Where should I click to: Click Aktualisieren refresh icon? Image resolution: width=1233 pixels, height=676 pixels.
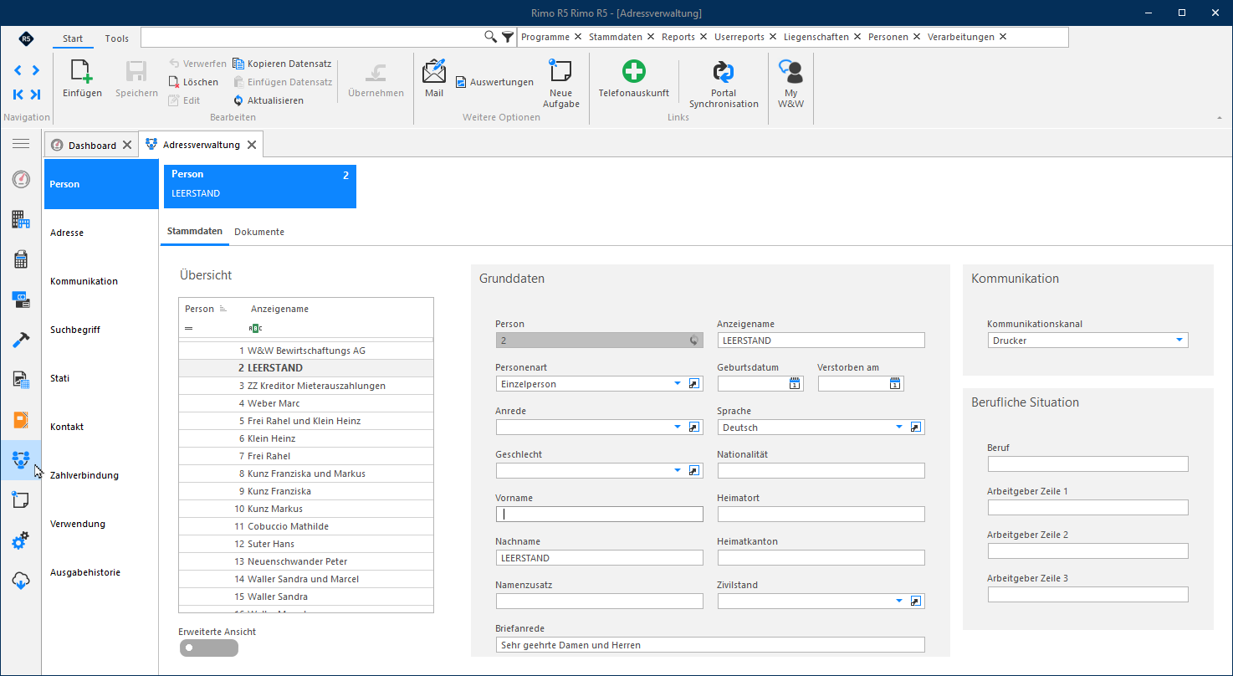pyautogui.click(x=238, y=100)
